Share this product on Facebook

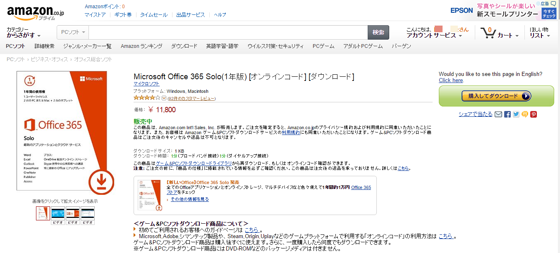pos(507,114)
